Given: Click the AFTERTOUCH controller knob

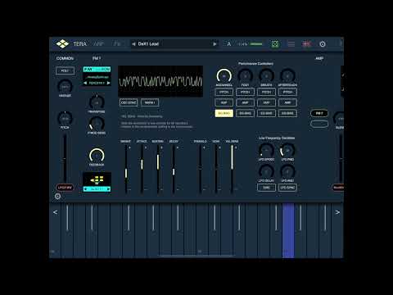Looking at the screenshot, I should 287,75.
